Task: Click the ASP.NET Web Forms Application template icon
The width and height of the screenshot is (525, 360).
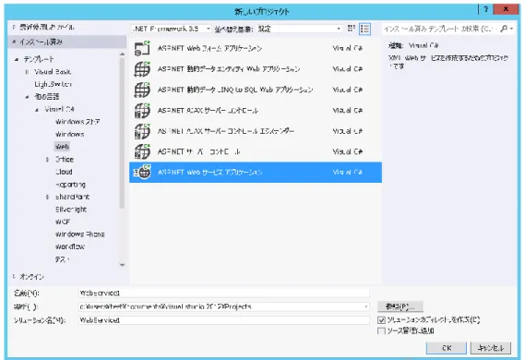Action: tap(142, 48)
